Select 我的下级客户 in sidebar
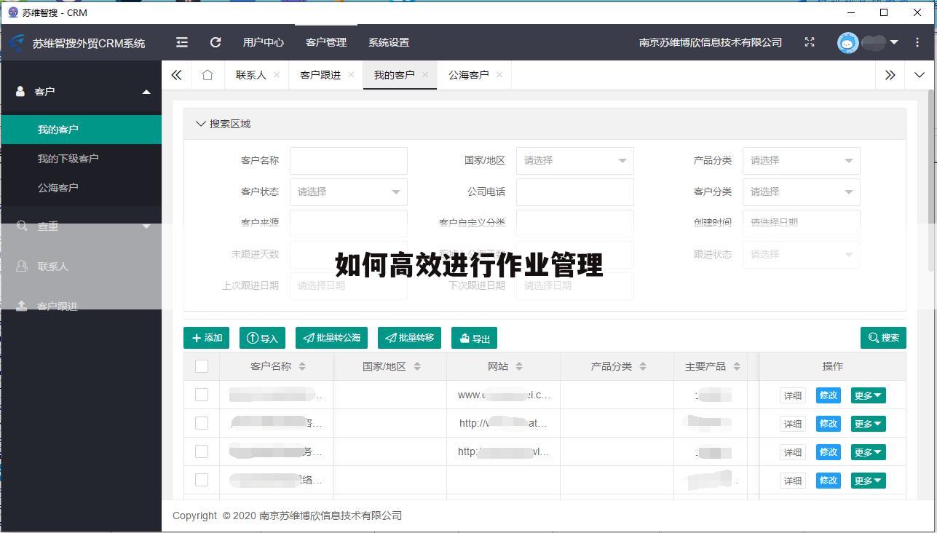 [x=81, y=159]
